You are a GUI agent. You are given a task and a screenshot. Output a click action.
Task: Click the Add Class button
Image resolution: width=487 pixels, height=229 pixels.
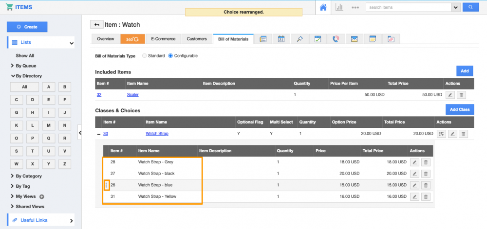click(x=459, y=109)
